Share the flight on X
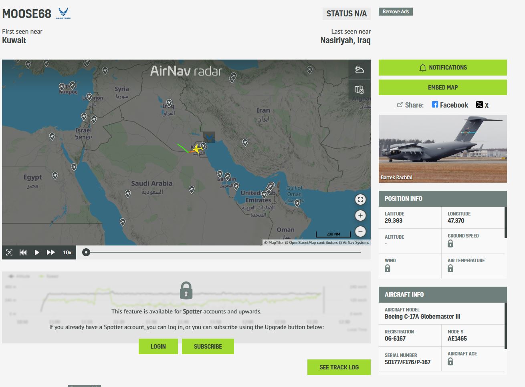The height and width of the screenshot is (387, 525). pyautogui.click(x=483, y=105)
